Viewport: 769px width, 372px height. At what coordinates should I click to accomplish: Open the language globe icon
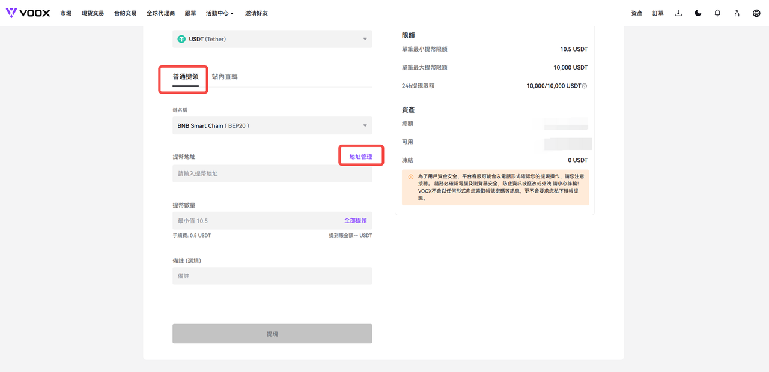[756, 13]
